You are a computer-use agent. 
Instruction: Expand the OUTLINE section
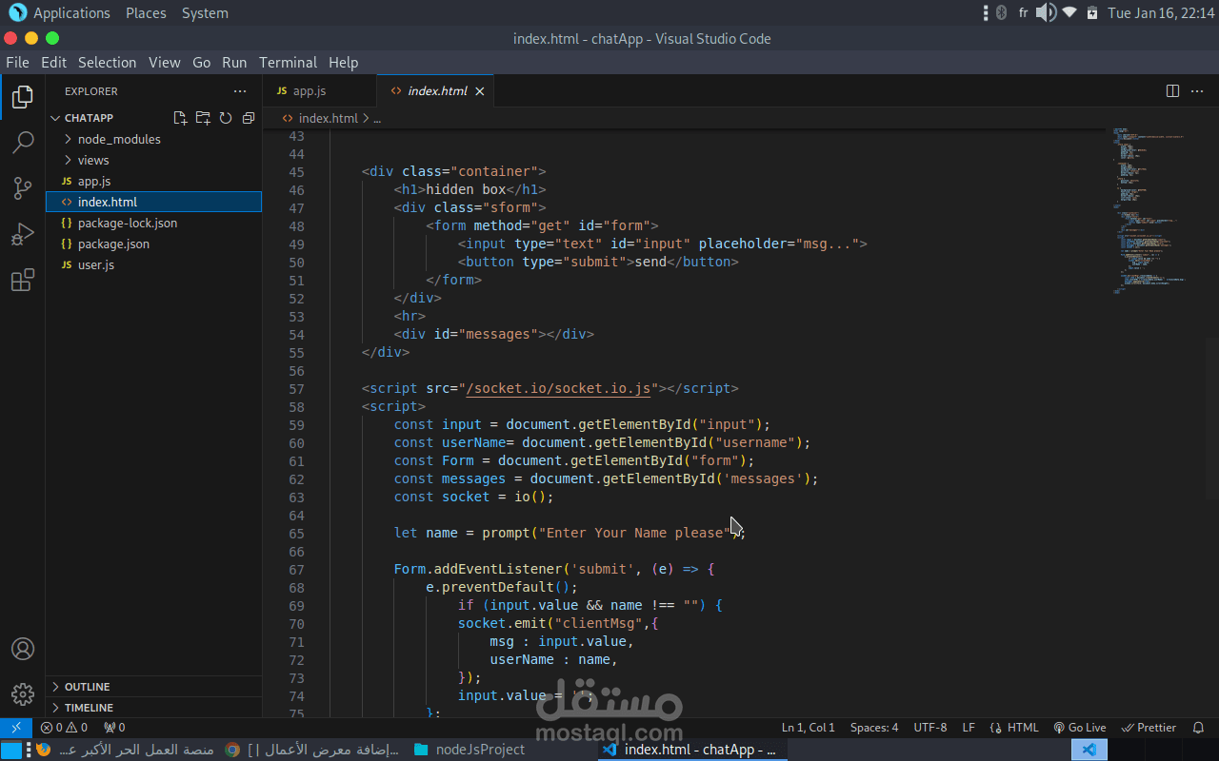click(87, 687)
